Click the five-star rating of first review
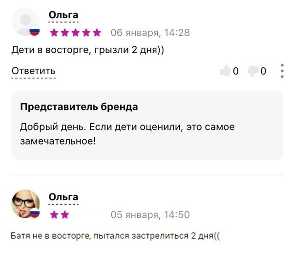Screen dimensions: 295x253 point(75,33)
